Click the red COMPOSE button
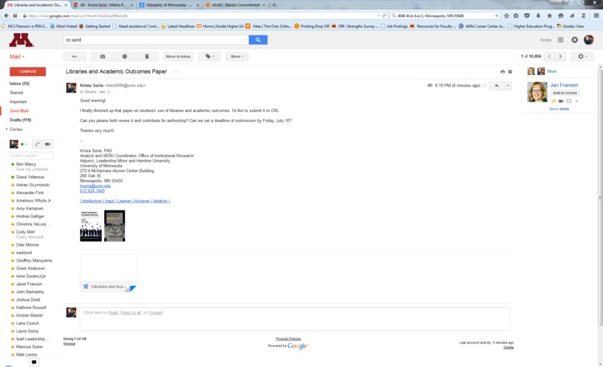603x367 pixels. point(27,71)
